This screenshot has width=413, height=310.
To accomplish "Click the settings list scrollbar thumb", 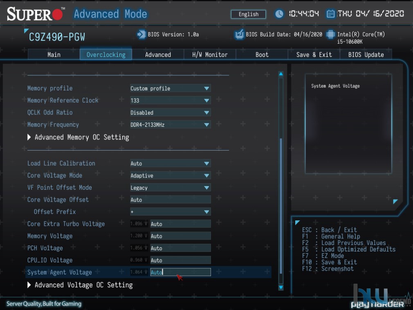I will [x=281, y=206].
